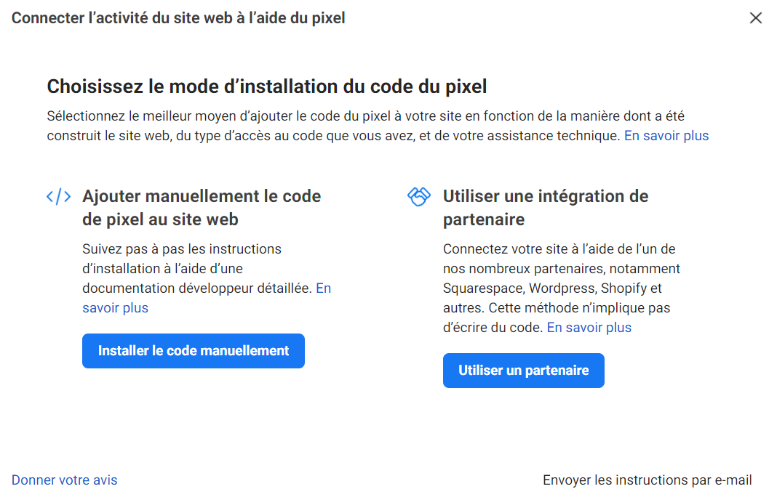The height and width of the screenshot is (497, 769).
Task: Close the pixel connection dialog
Action: click(x=755, y=18)
